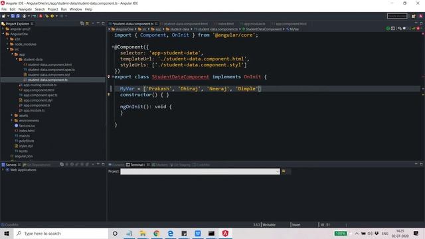Open the Window menu
Image resolution: width=425 pixels, height=239 pixels.
click(76, 9)
